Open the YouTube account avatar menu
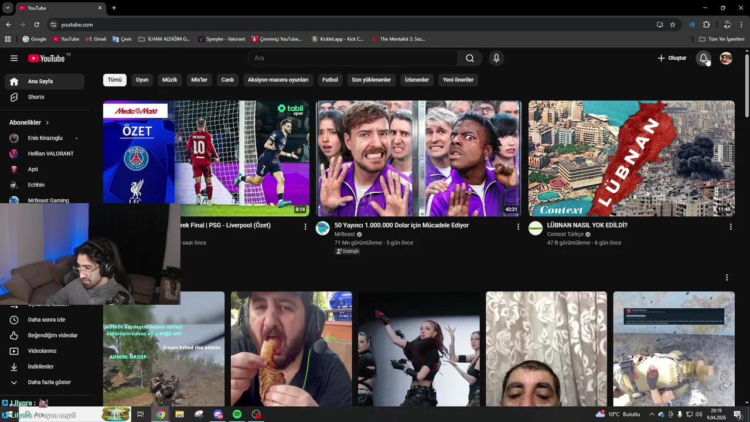Viewport: 750px width, 422px height. click(x=726, y=58)
